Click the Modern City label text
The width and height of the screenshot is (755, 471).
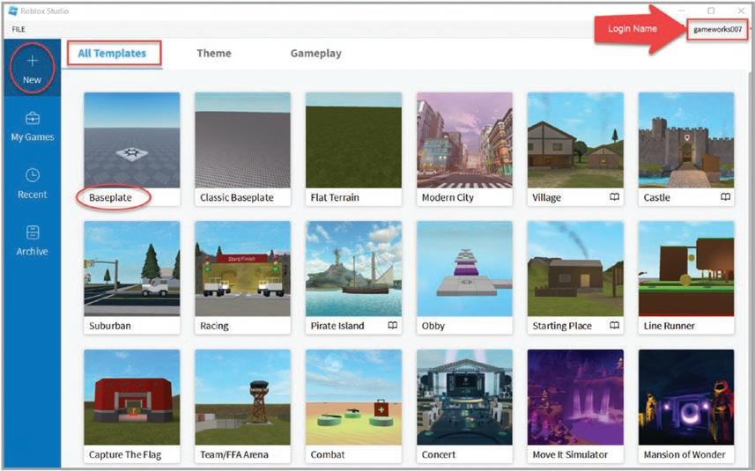(x=448, y=197)
